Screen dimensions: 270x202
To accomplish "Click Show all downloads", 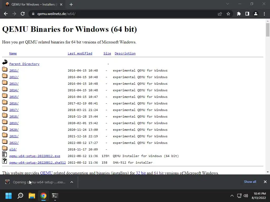I will pyautogui.click(x=250, y=182).
